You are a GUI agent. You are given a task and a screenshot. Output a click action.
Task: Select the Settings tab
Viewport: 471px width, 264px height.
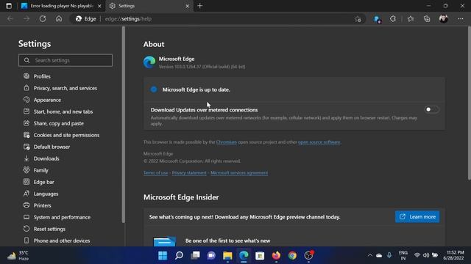tap(149, 6)
